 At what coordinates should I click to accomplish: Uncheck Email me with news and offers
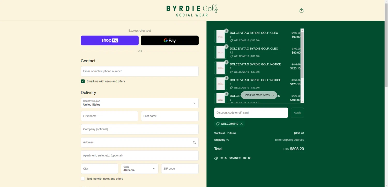[83, 81]
